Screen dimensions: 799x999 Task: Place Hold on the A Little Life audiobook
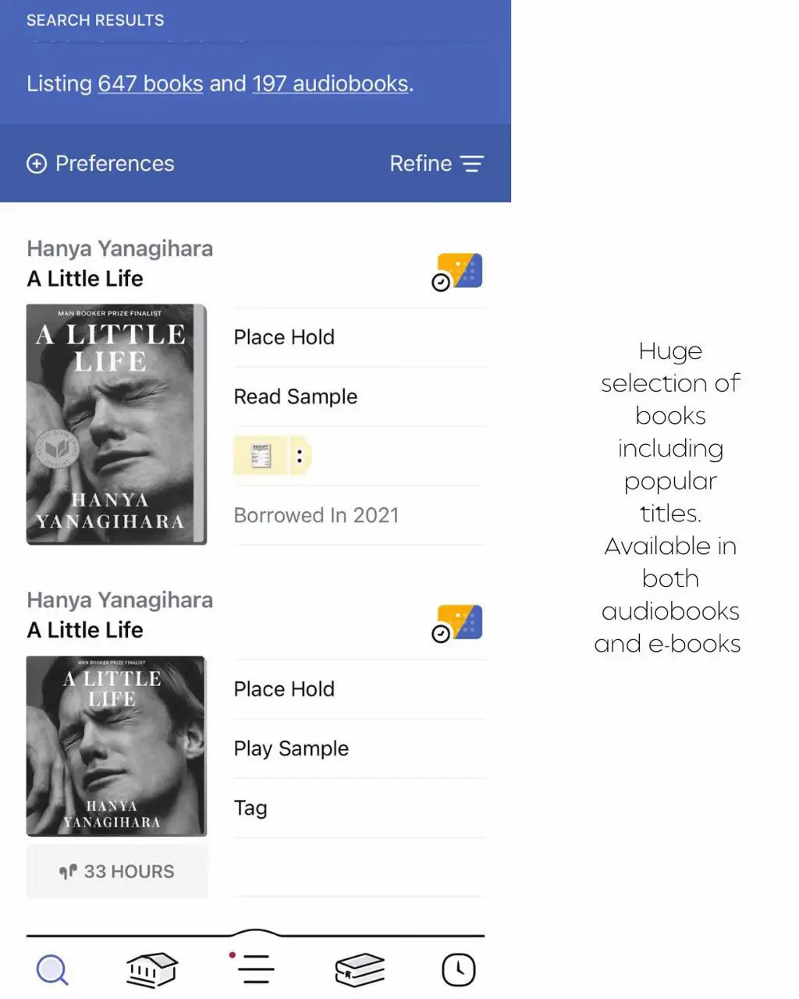(284, 689)
